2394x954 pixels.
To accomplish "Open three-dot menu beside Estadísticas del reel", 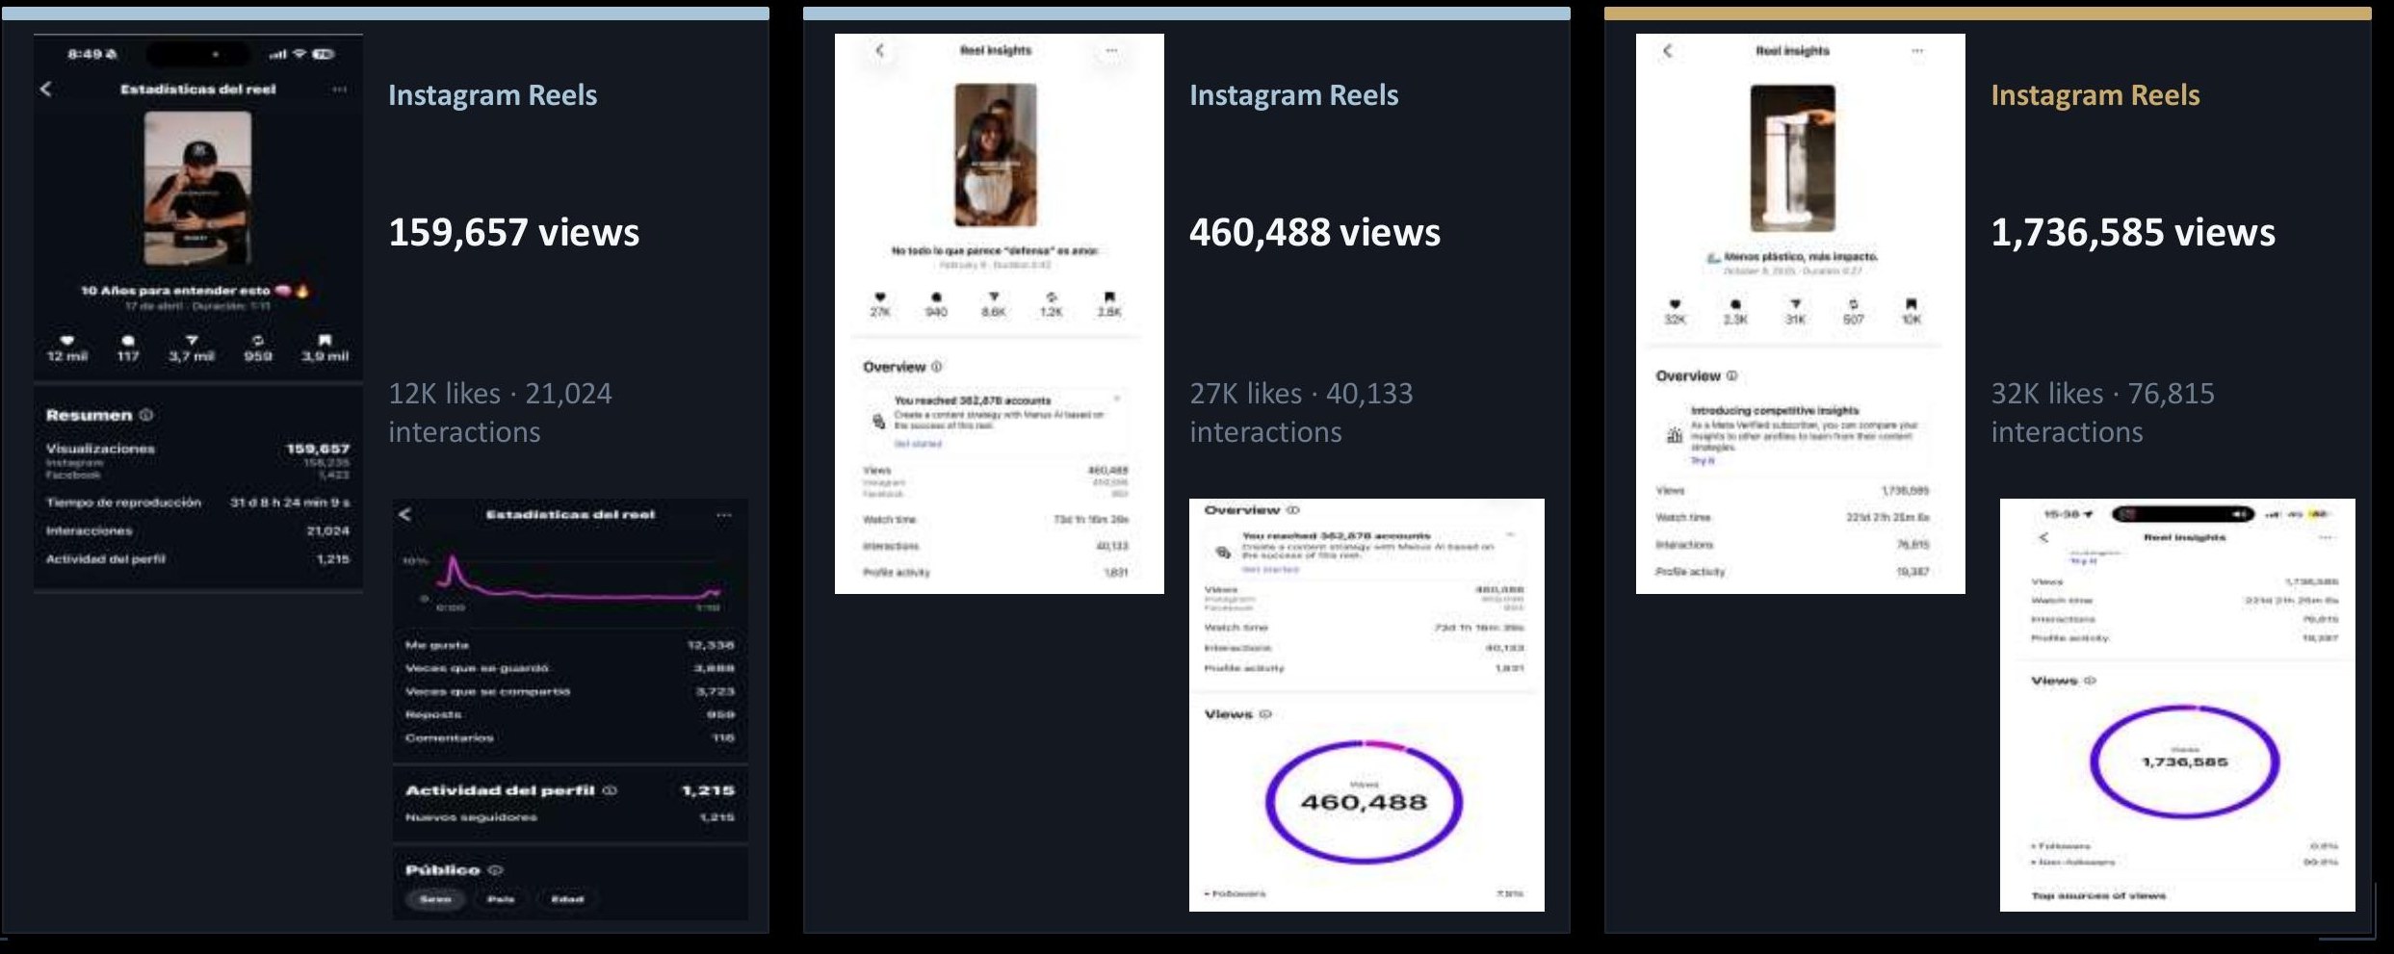I will [x=339, y=89].
